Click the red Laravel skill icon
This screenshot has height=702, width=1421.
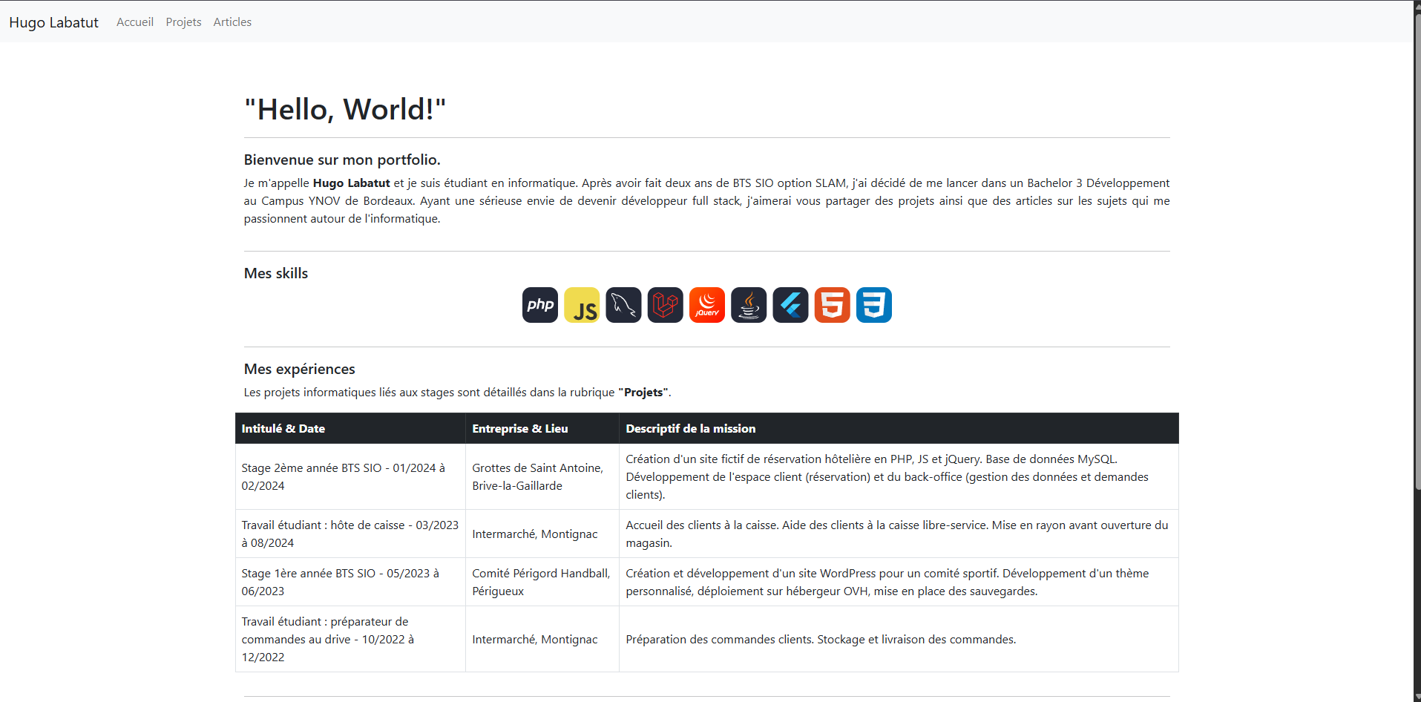[665, 305]
